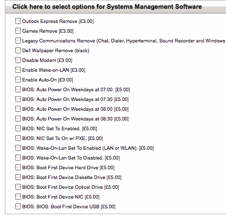226x220 pixels.
Task: Tick the Enable Auto-On checkbox
Action: [18, 80]
